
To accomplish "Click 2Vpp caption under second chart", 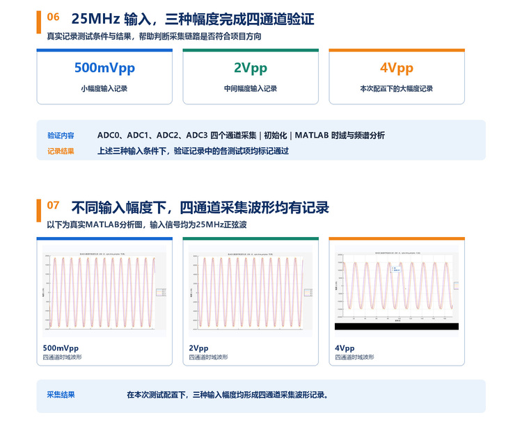I will tap(198, 348).
